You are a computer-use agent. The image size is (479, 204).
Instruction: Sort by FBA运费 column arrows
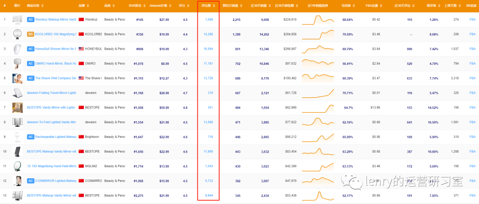click(381, 6)
